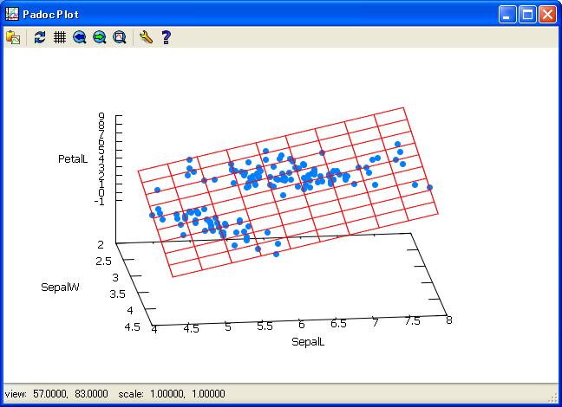This screenshot has height=407, width=562.
Task: Click the PetalL axis label
Action: coord(74,158)
